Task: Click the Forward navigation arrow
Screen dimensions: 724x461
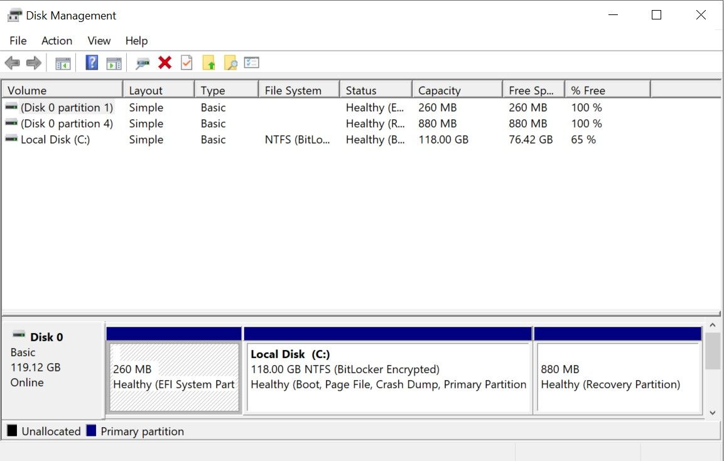Action: point(33,62)
